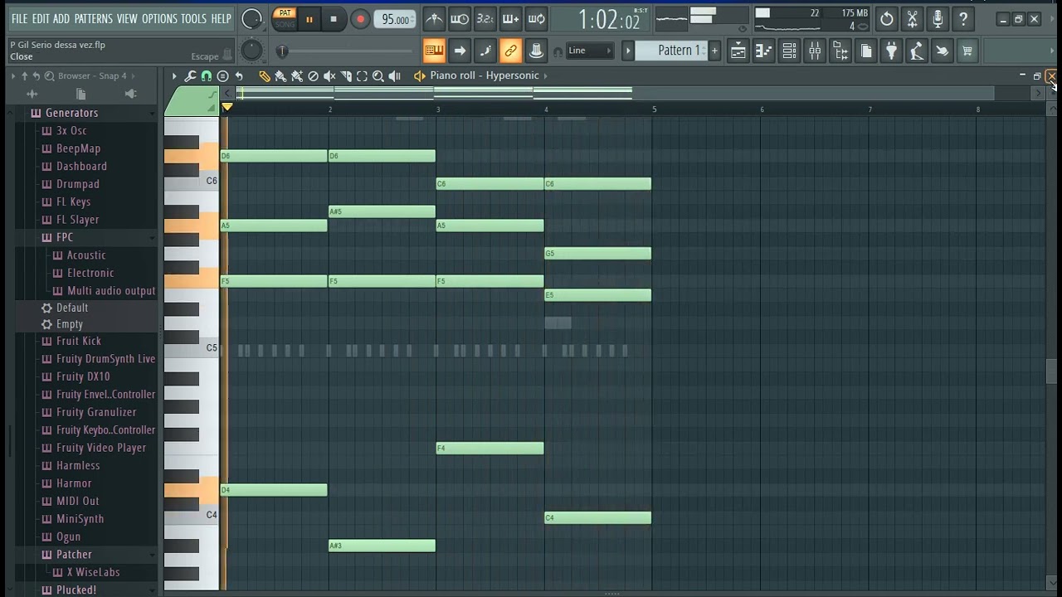
Task: Open the shopping cart content library
Action: click(967, 51)
